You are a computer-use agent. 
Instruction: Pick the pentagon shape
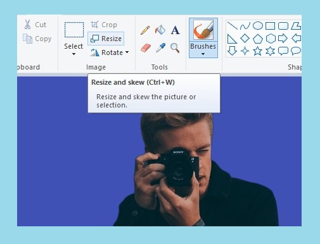click(258, 39)
